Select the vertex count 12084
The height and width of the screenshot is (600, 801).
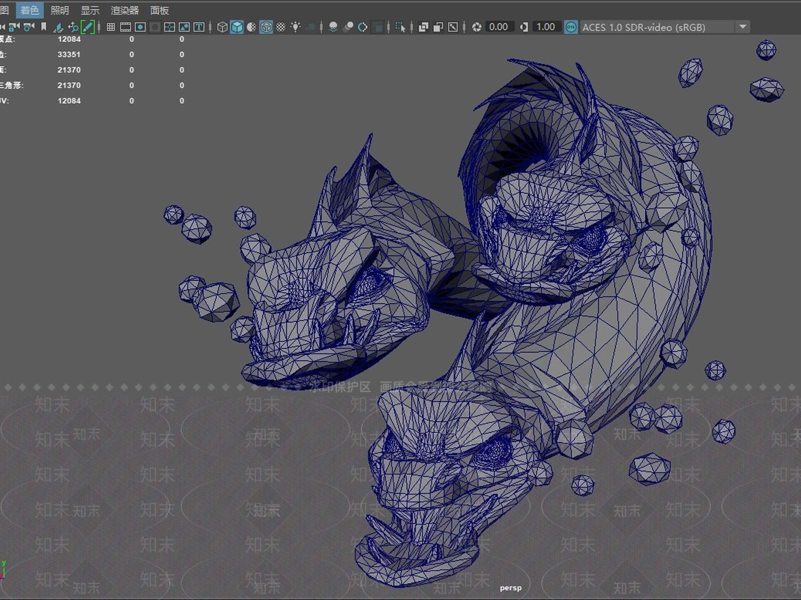[69, 39]
